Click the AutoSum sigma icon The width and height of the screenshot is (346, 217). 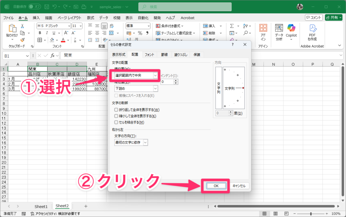(232, 26)
